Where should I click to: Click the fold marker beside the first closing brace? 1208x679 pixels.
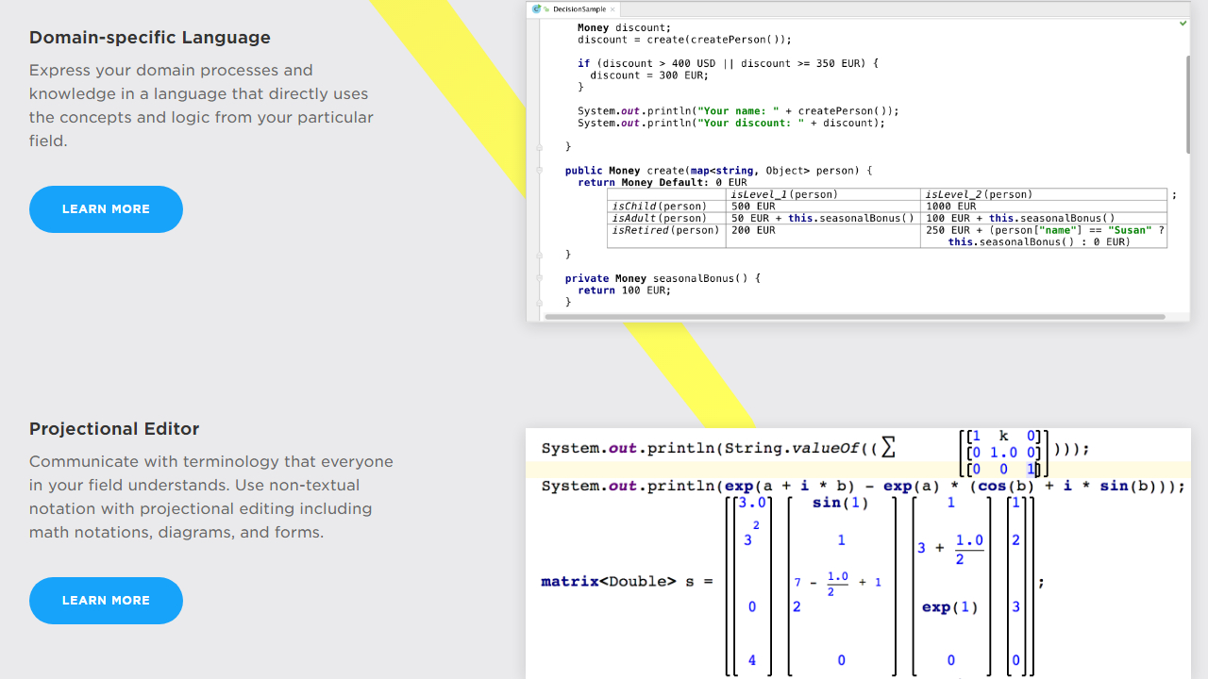[540, 147]
